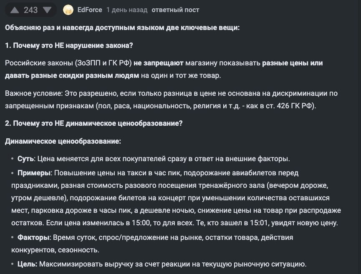The width and height of the screenshot is (361, 274).
Task: Click the 'Важное условие' paragraph start
Action: pos(34,93)
